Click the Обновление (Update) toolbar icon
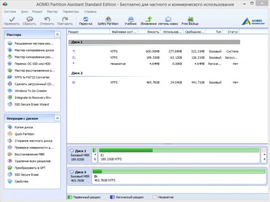The width and height of the screenshot is (270, 202). click(x=148, y=21)
